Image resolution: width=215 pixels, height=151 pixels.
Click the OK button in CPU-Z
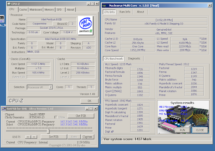(x=89, y=101)
